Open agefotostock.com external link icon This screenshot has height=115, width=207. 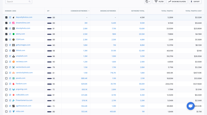click(10, 106)
